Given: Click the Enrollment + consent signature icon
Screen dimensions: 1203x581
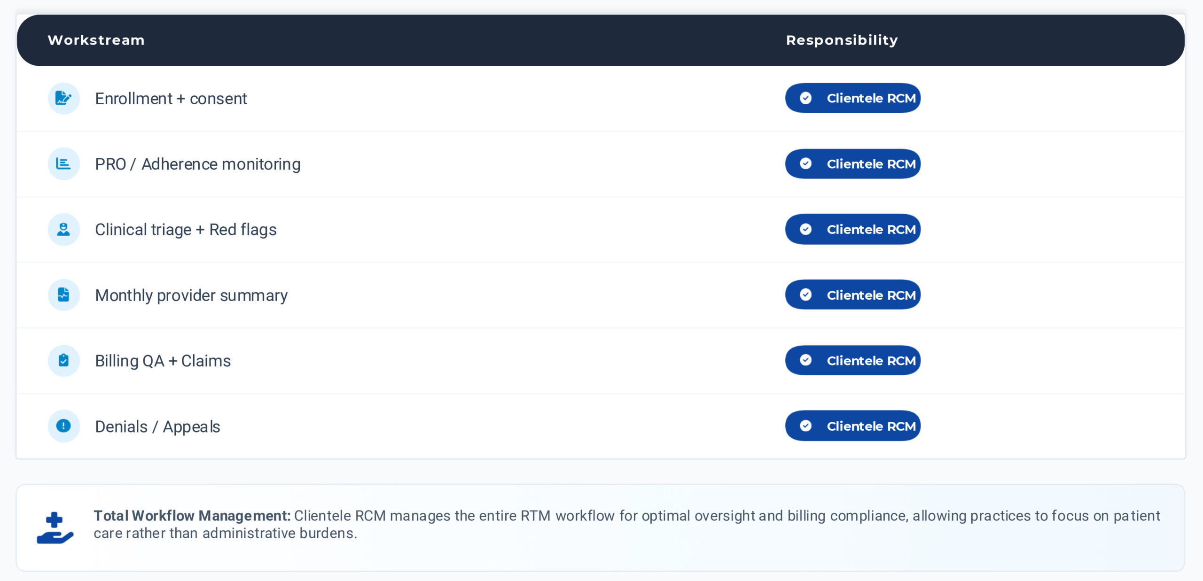Looking at the screenshot, I should coord(63,98).
